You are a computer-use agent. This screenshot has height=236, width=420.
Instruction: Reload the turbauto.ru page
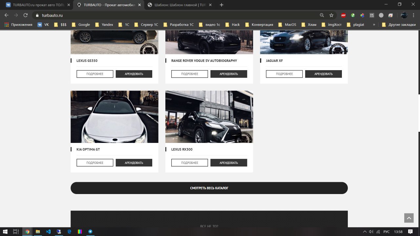point(26,15)
